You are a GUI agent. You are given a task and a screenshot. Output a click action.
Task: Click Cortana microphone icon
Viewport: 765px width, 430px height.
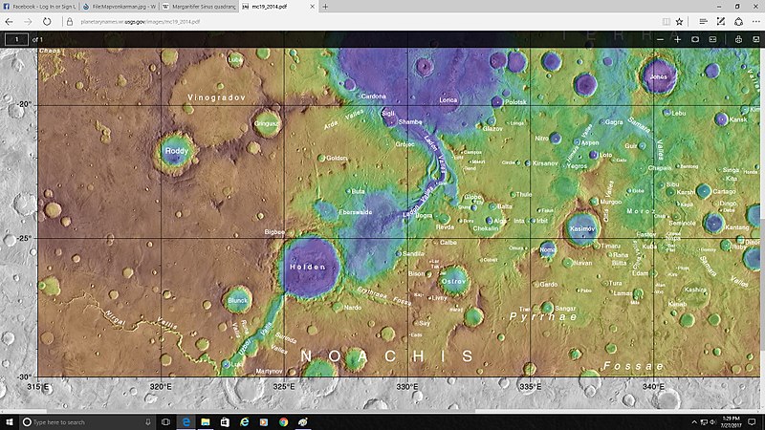[x=148, y=421]
